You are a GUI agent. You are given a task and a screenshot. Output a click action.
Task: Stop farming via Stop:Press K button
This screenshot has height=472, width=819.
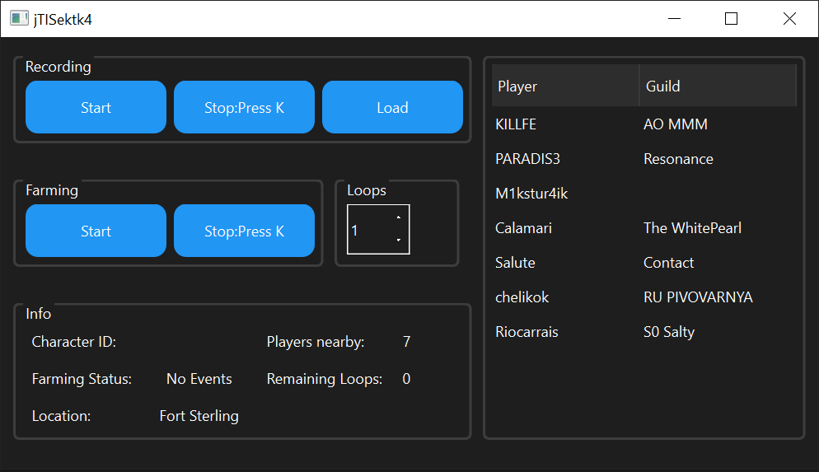pos(244,231)
